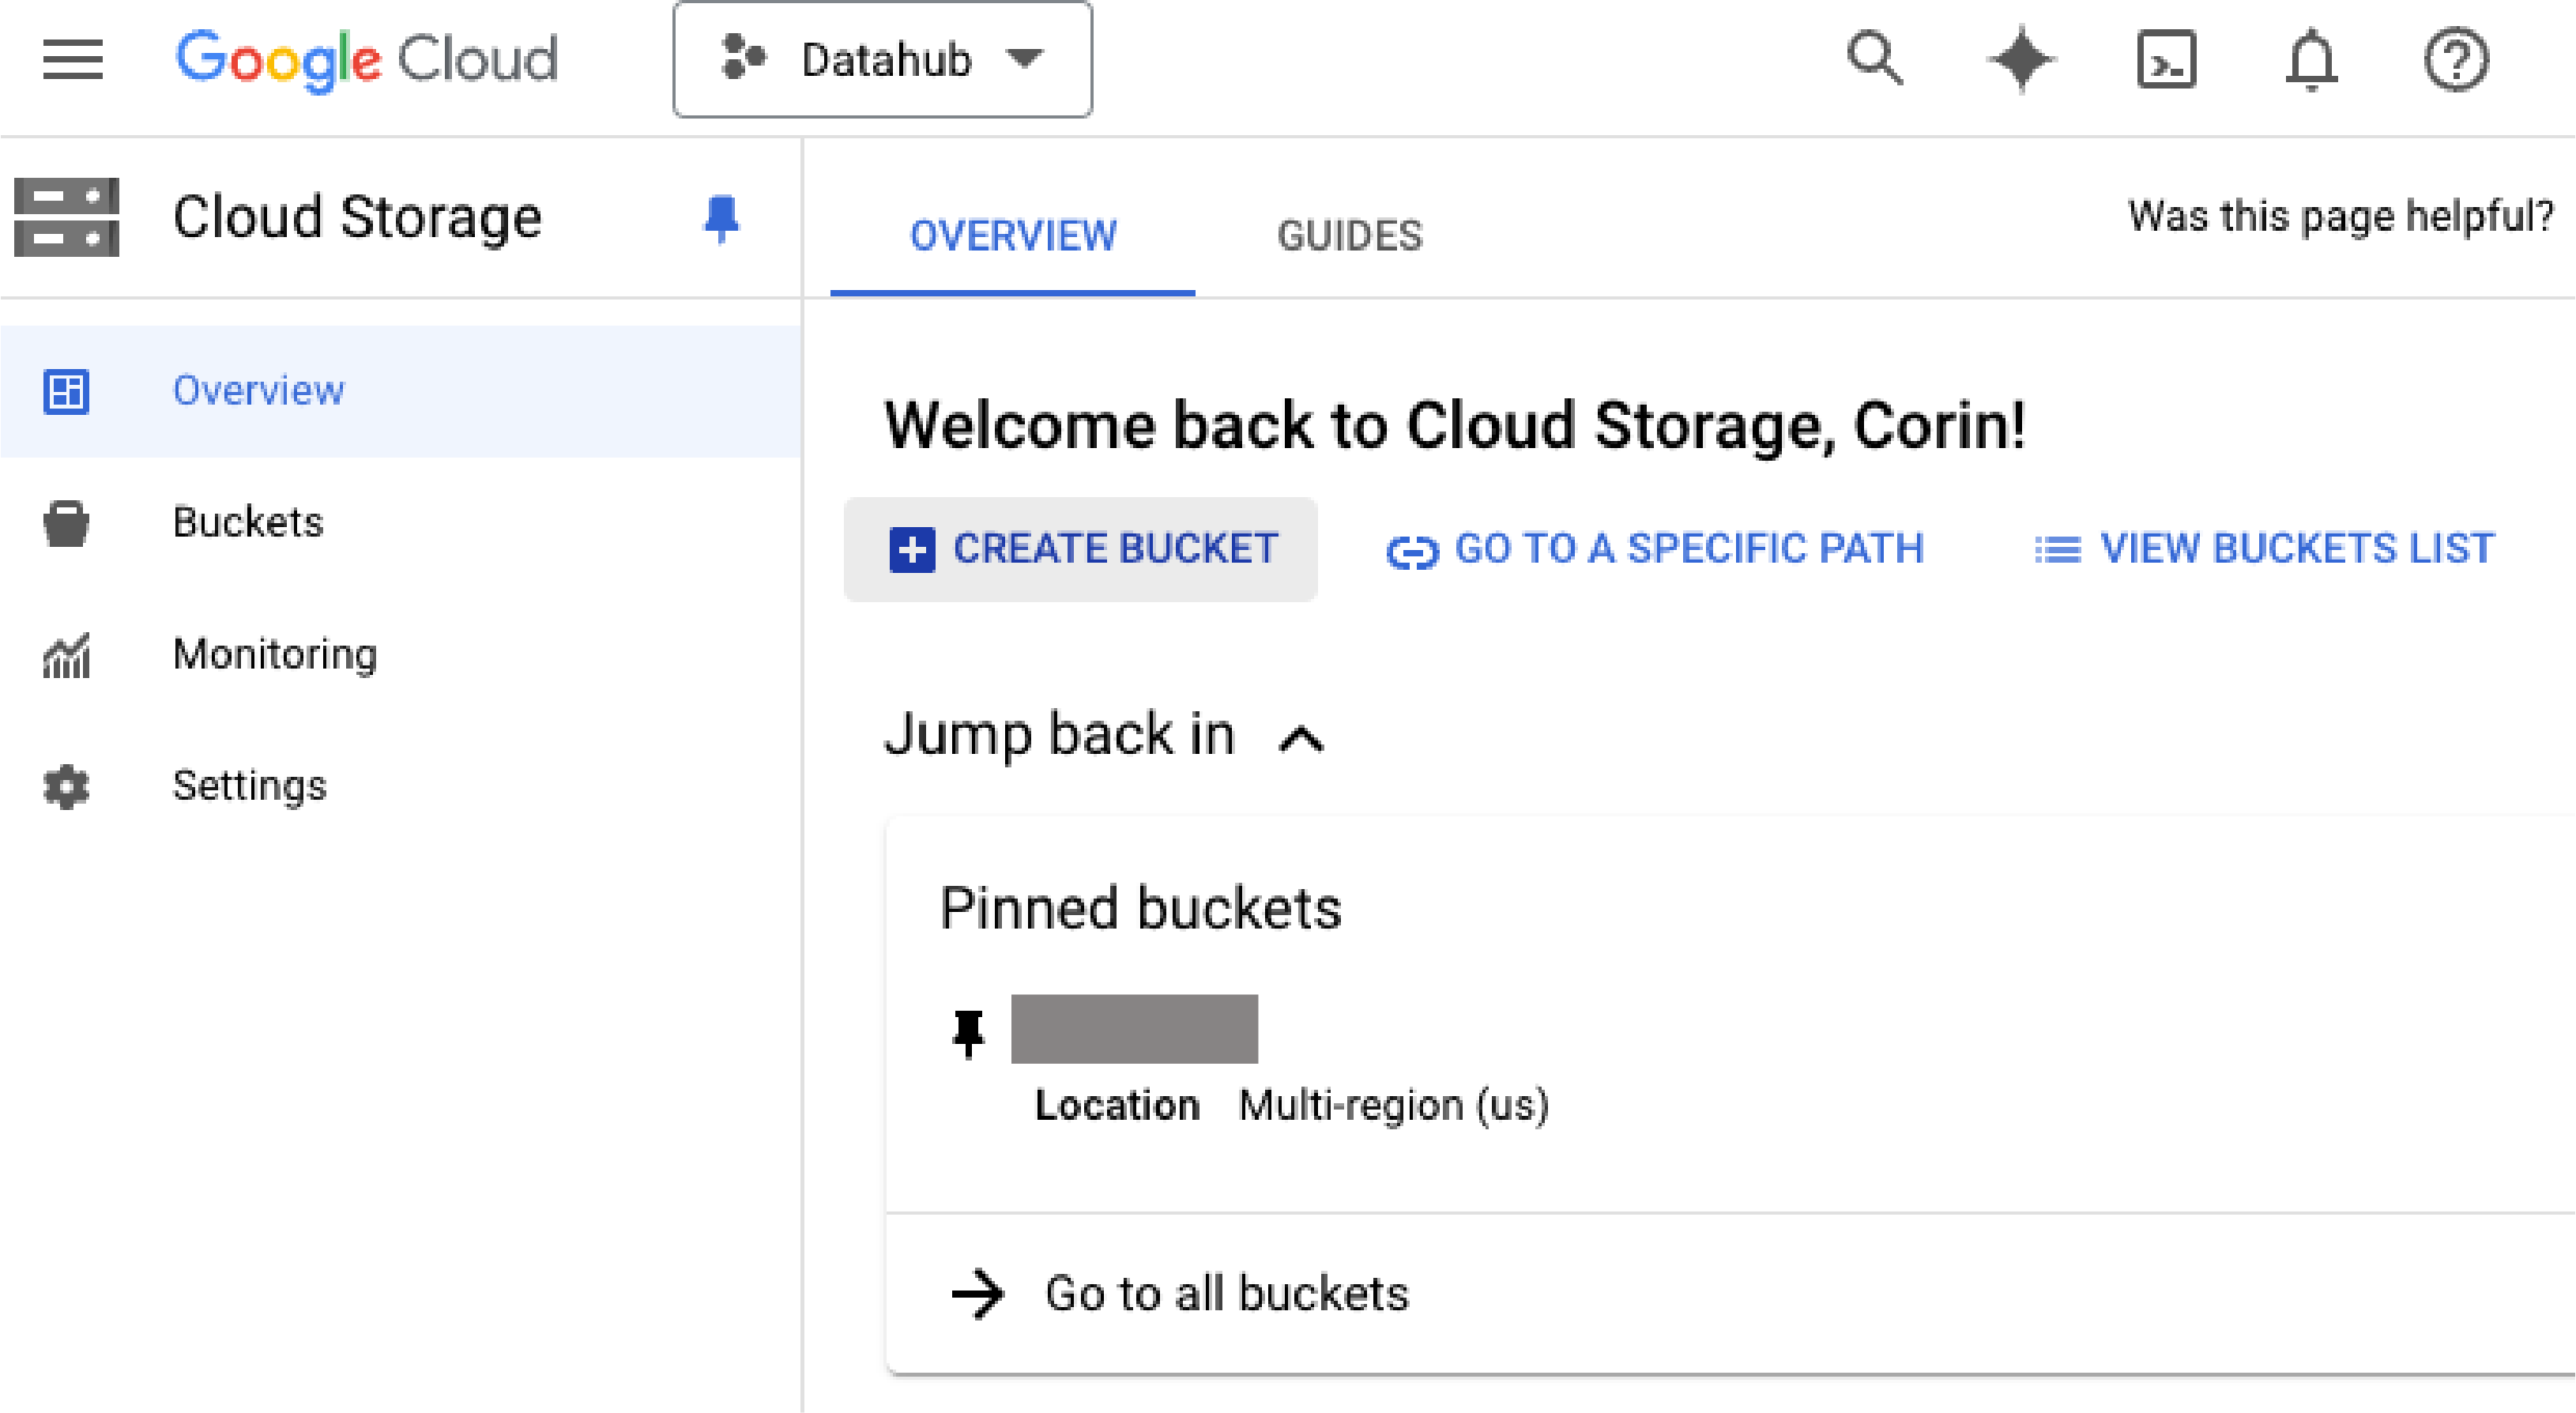Click Go to a Specific Path

tap(1655, 549)
